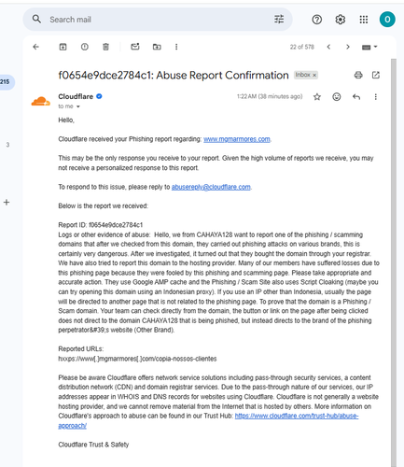Go to older message arrow
404x467 pixels.
coord(348,47)
